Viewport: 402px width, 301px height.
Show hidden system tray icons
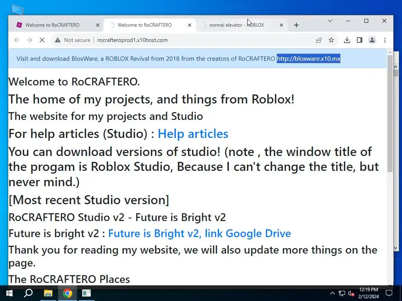[332, 293]
